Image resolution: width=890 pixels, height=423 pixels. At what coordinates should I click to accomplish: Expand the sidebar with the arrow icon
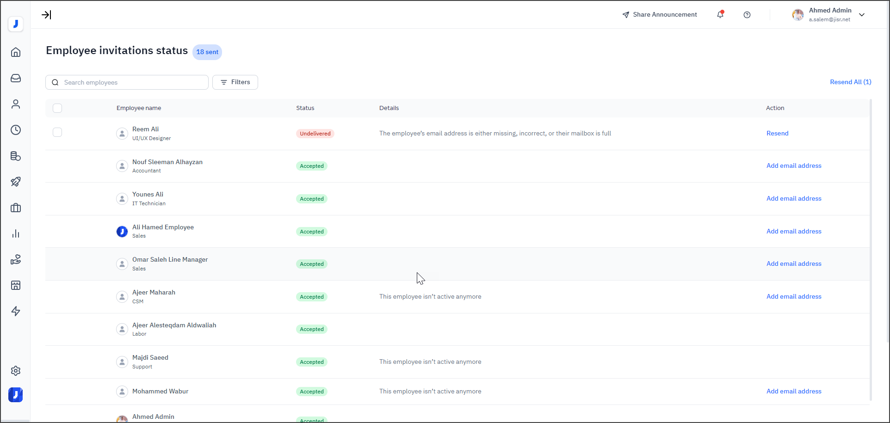coord(46,15)
